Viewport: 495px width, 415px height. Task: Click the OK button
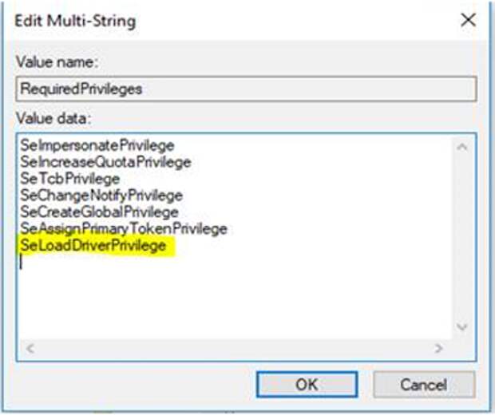(x=307, y=385)
